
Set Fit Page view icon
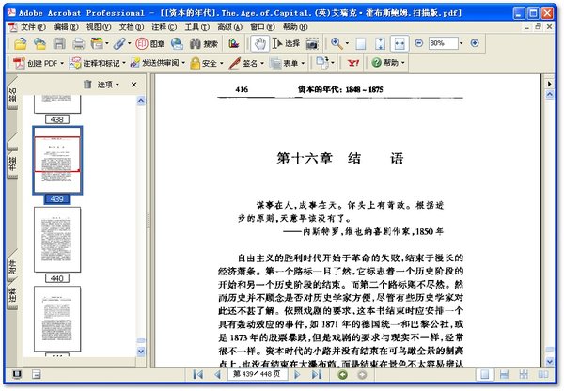point(380,44)
